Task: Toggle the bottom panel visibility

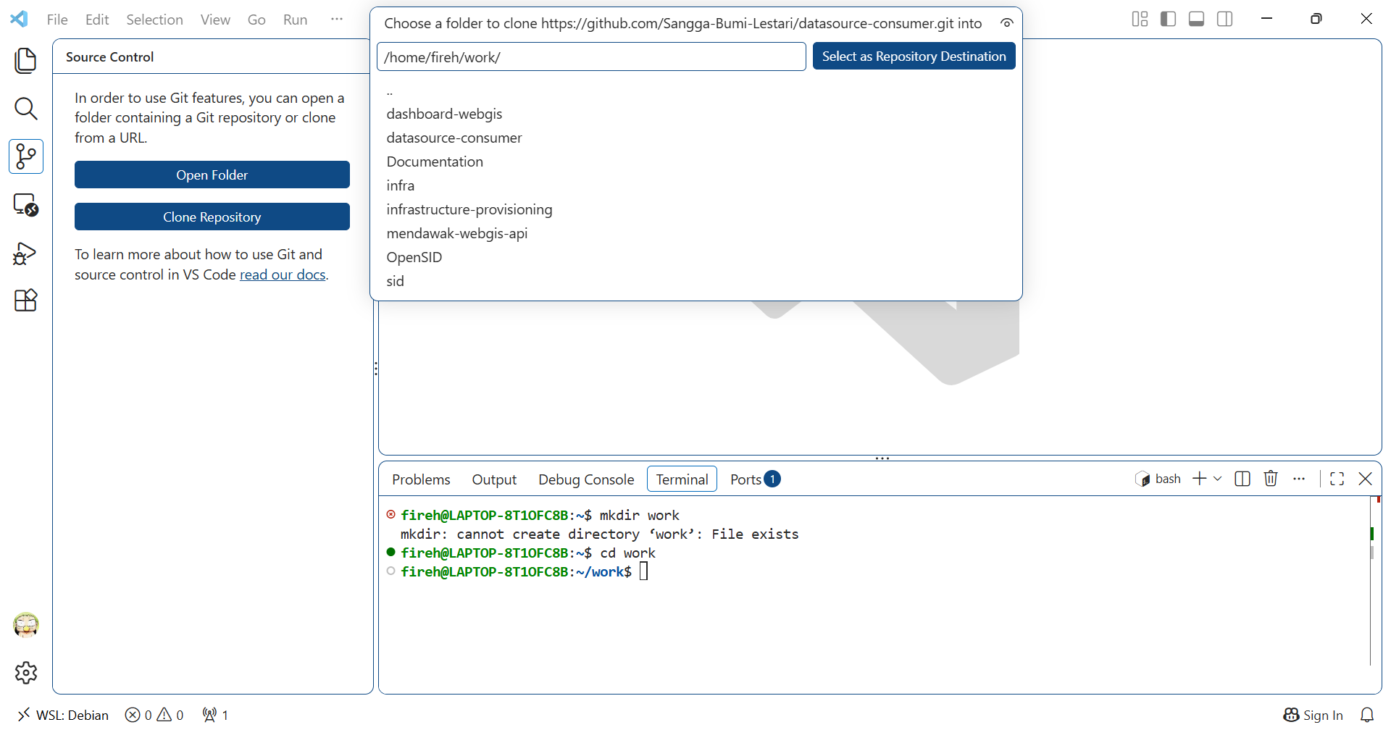Action: 1196,19
